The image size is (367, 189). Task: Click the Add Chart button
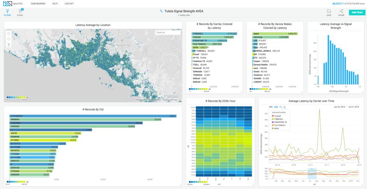point(357,12)
